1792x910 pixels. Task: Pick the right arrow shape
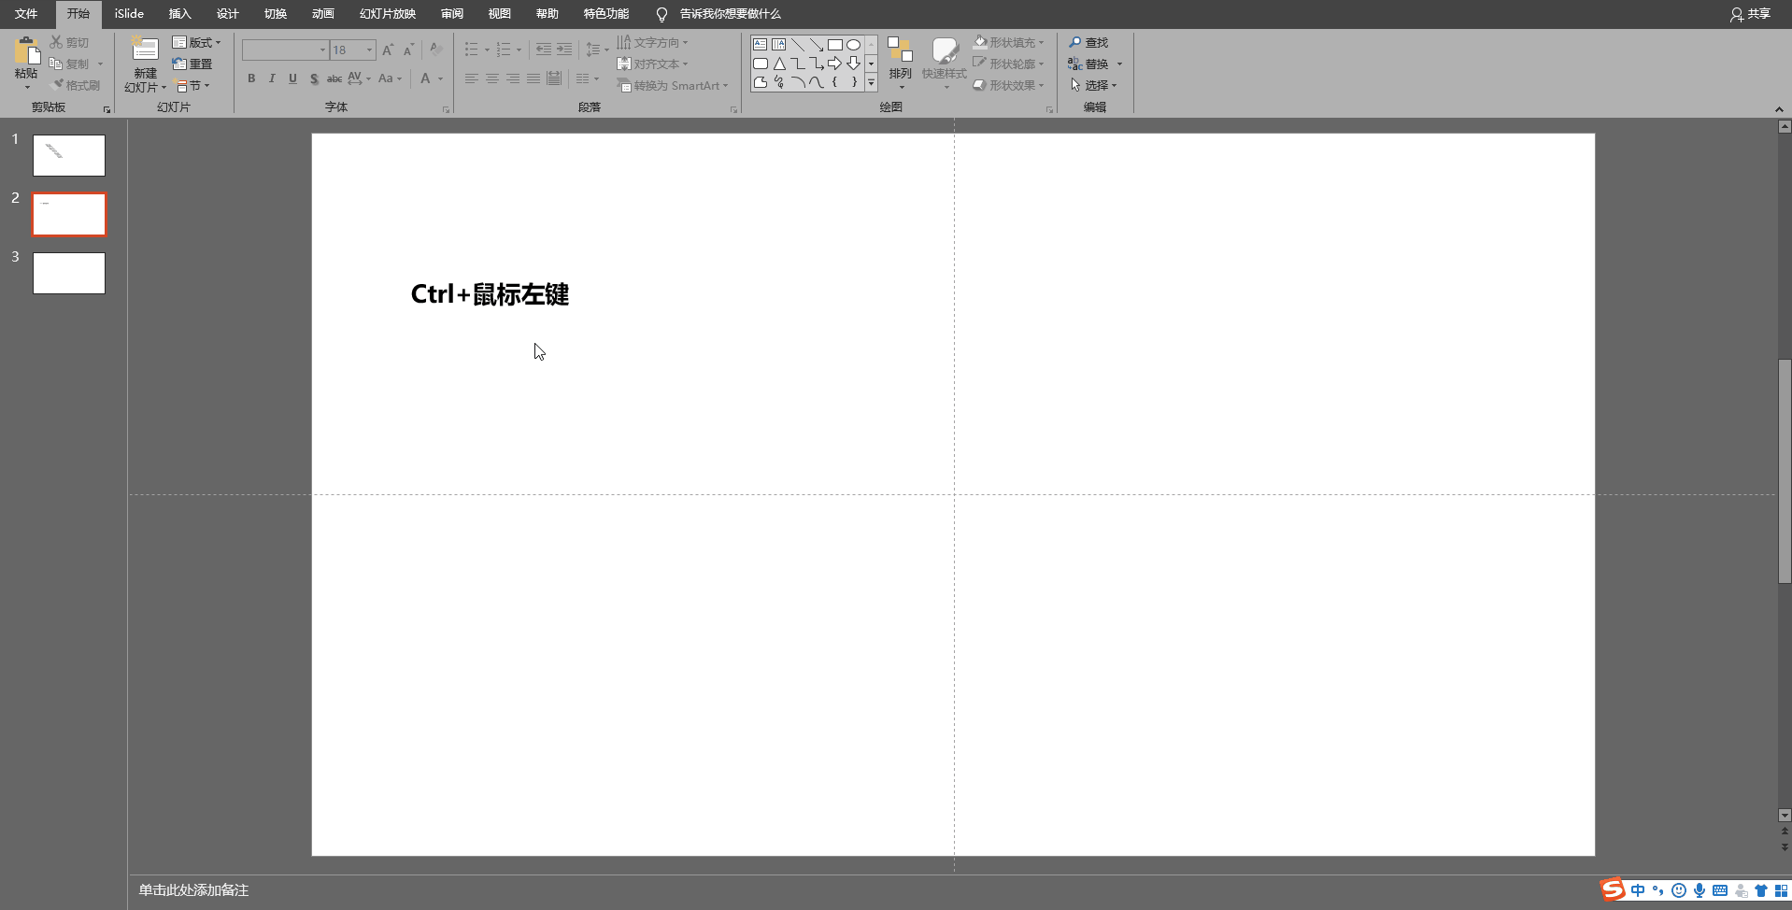coord(834,64)
